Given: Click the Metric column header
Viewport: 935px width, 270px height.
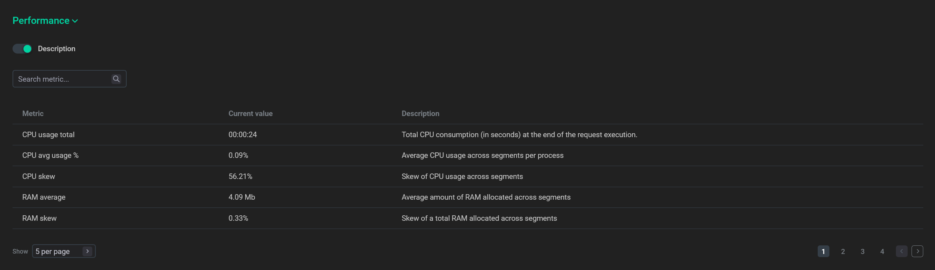Looking at the screenshot, I should pos(32,113).
